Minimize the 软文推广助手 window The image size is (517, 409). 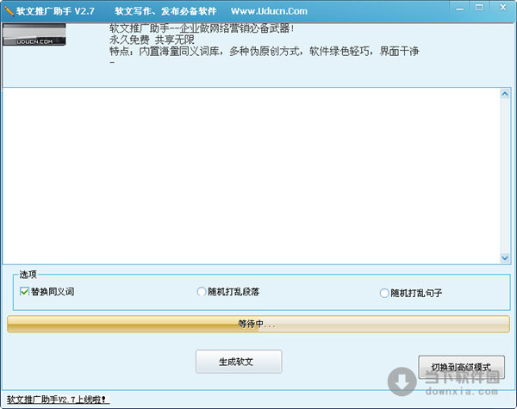459,9
